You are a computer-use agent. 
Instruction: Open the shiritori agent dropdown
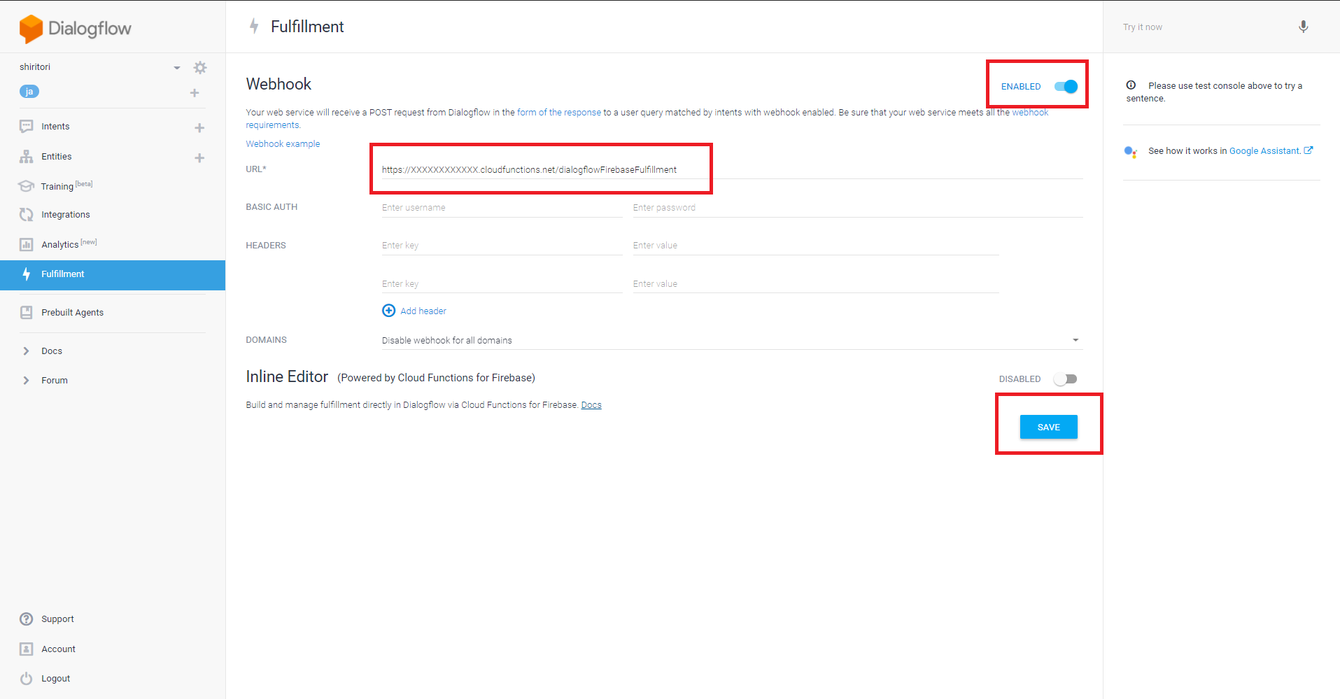pyautogui.click(x=177, y=68)
